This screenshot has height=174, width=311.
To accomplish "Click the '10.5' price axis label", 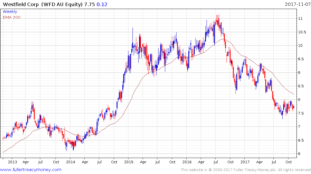I will [302, 32].
